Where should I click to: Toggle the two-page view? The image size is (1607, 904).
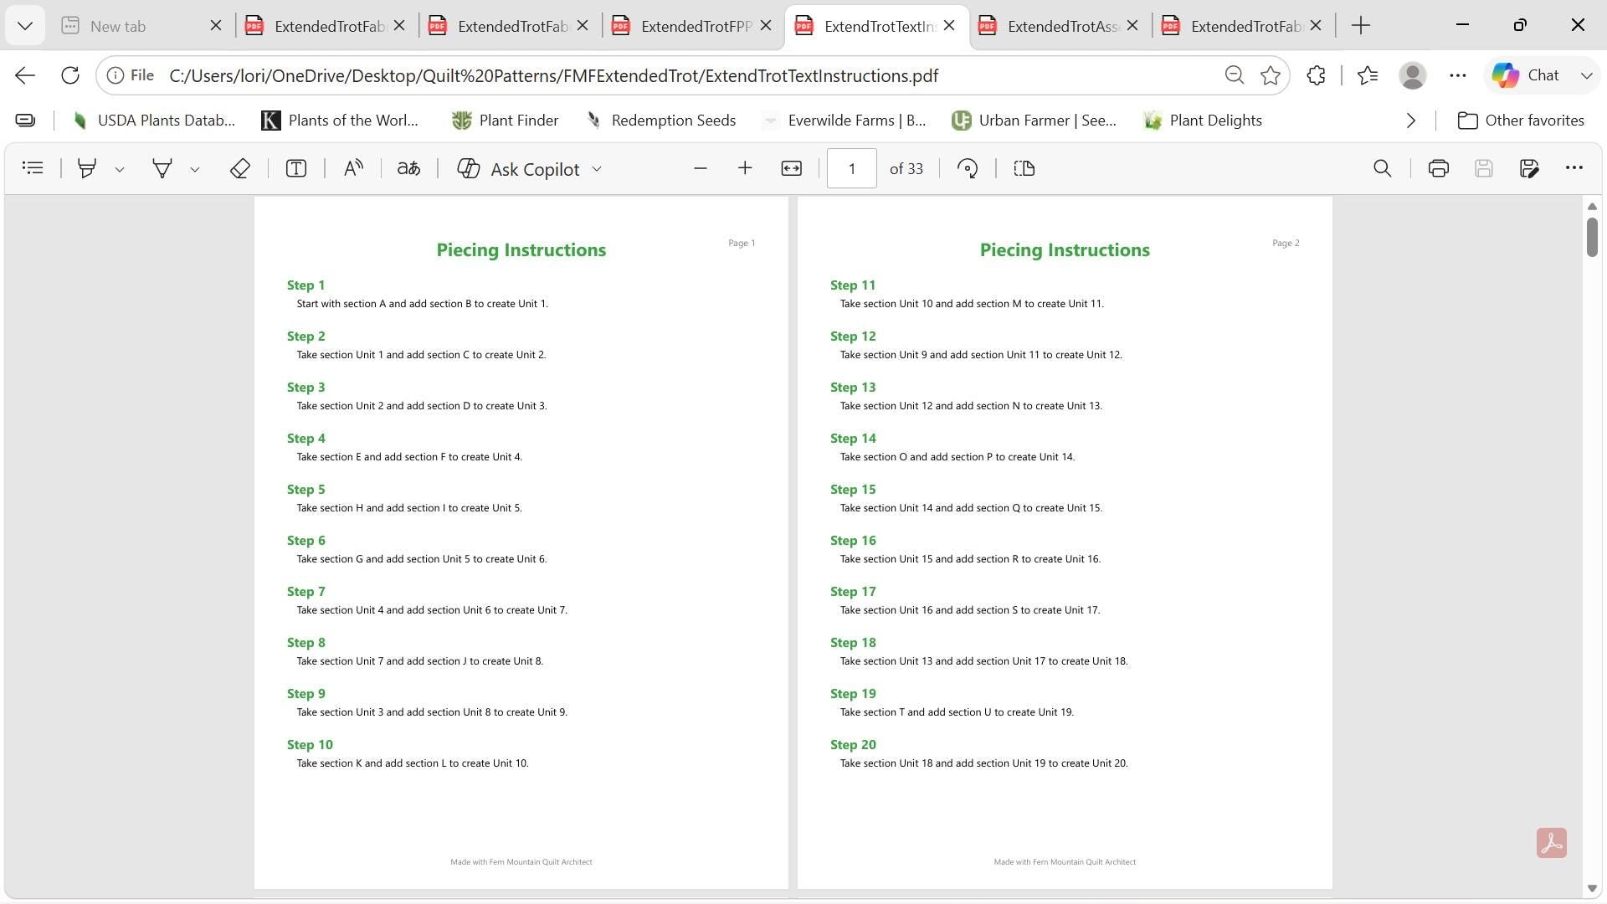tap(1024, 168)
